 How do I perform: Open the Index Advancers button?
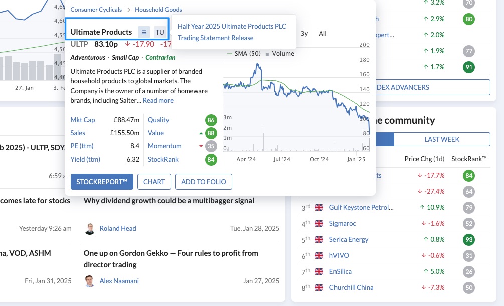[433, 87]
